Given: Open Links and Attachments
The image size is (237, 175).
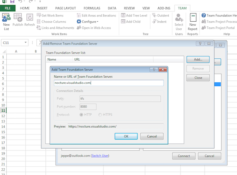Looking at the screenshot, I should click(55, 28).
